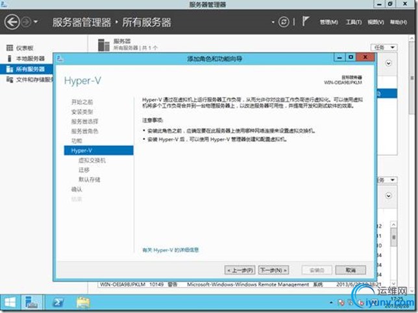Open File Explorer from the taskbar
Screen dimensions: 418x313
point(83,303)
